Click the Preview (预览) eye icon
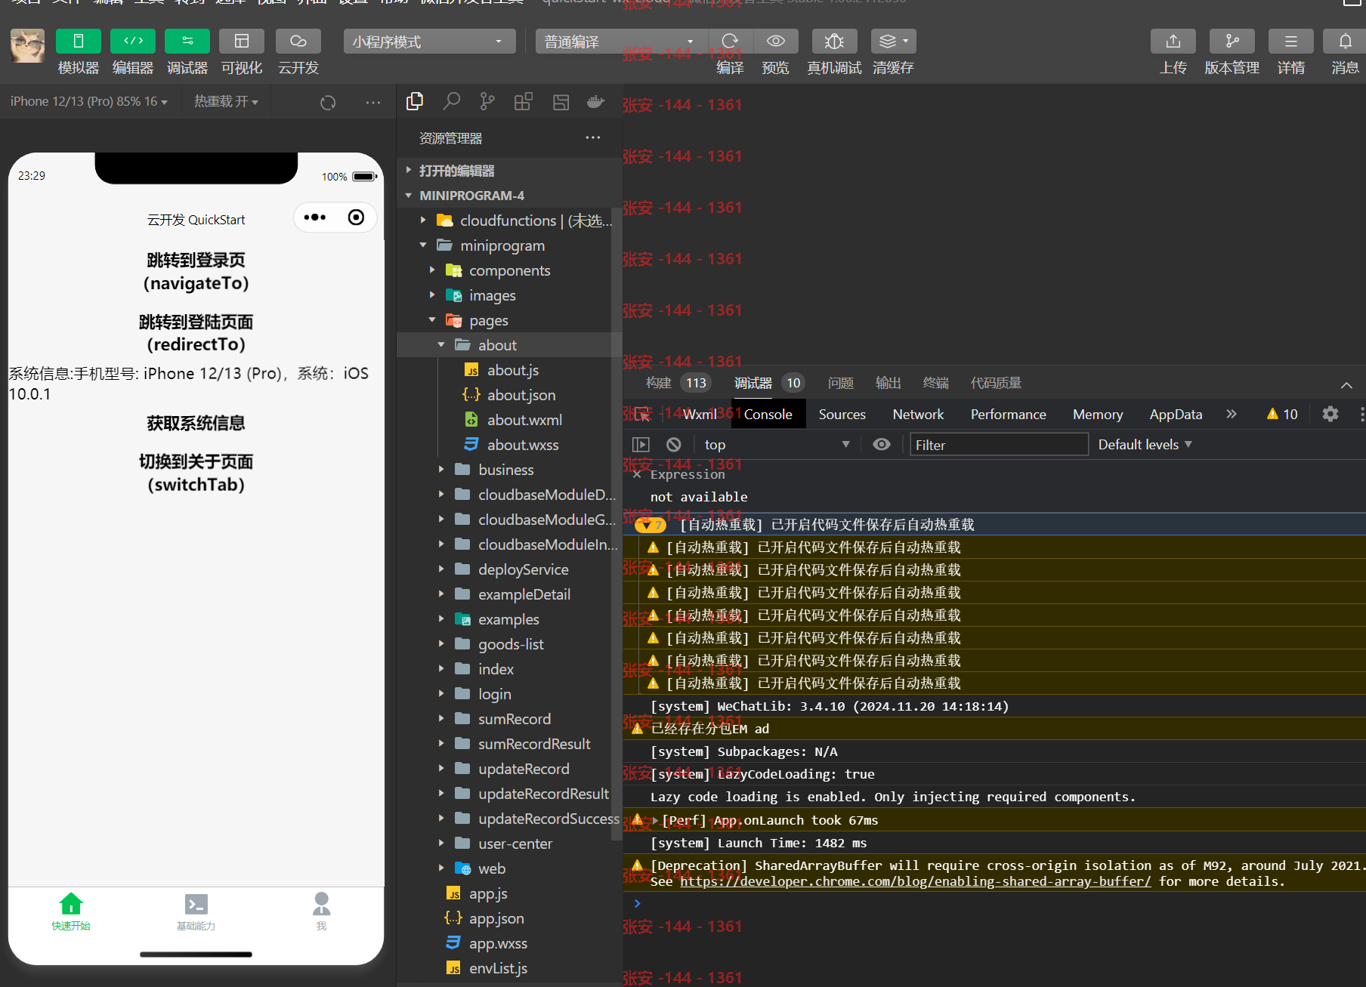1366x987 pixels. point(776,42)
